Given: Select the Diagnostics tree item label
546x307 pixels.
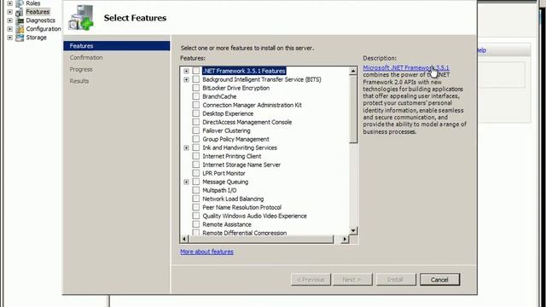Looking at the screenshot, I should tap(41, 20).
